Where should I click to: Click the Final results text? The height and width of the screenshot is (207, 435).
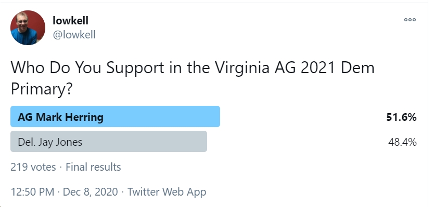[x=93, y=167]
